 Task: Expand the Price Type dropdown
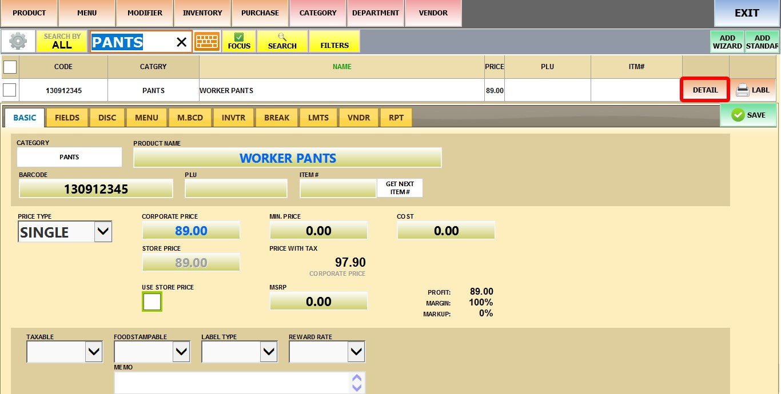(x=103, y=232)
